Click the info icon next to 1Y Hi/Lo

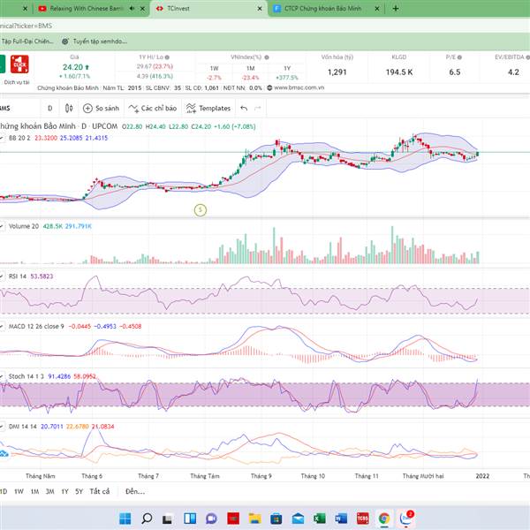point(167,57)
